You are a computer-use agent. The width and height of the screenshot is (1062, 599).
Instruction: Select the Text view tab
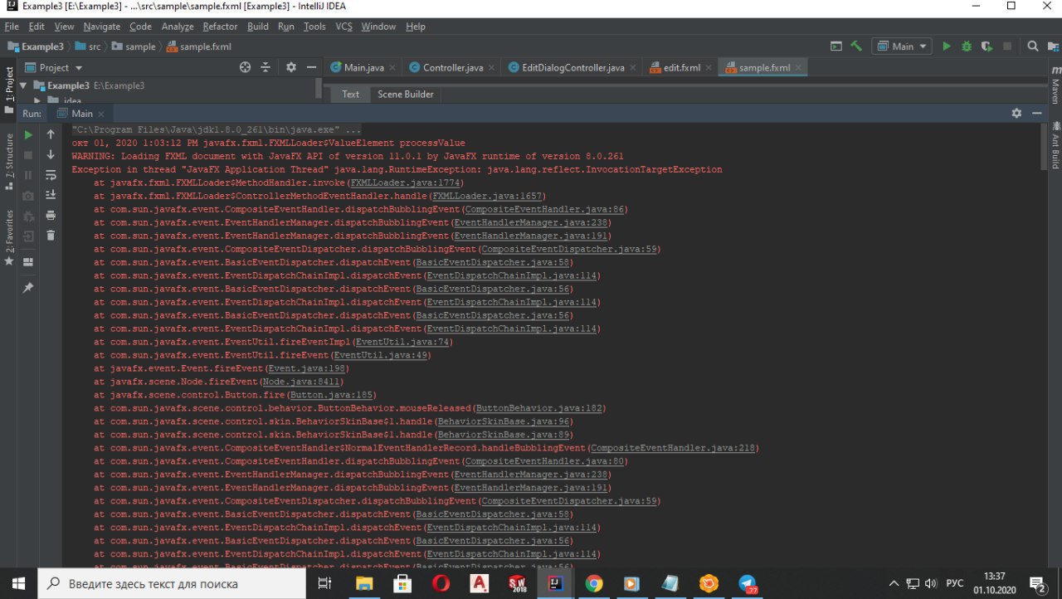(351, 94)
